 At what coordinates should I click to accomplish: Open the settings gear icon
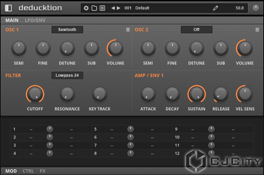(x=86, y=8)
